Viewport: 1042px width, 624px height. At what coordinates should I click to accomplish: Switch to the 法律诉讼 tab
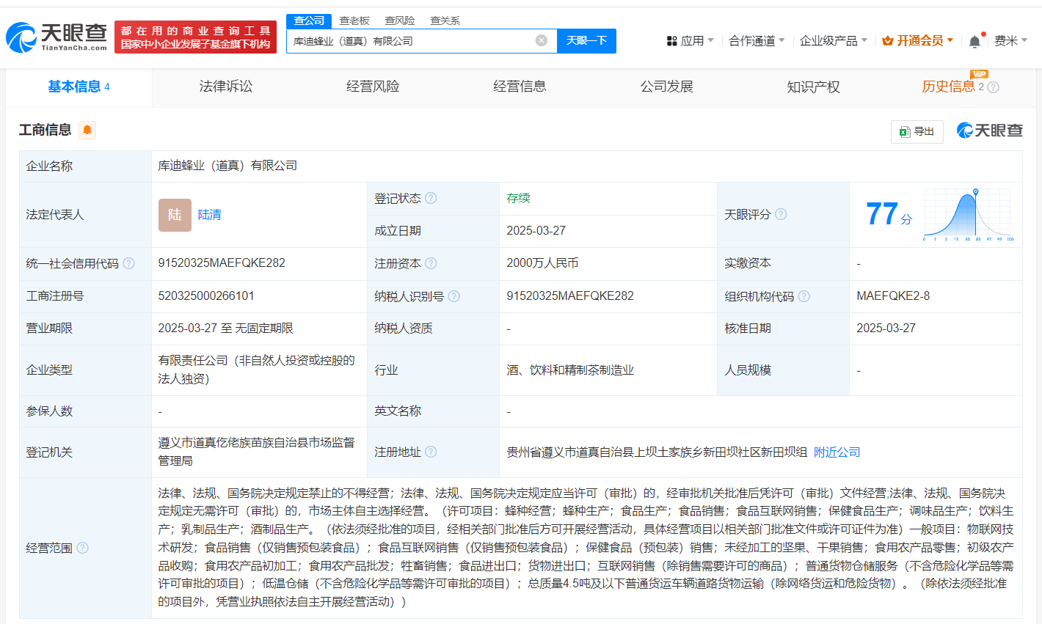pyautogui.click(x=225, y=87)
